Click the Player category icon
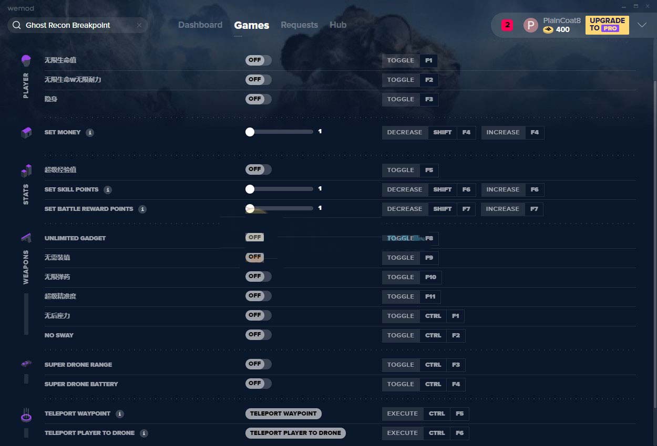This screenshot has height=446, width=657. pyautogui.click(x=26, y=60)
